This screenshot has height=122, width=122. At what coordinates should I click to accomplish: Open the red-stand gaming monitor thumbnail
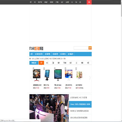(x=37, y=75)
